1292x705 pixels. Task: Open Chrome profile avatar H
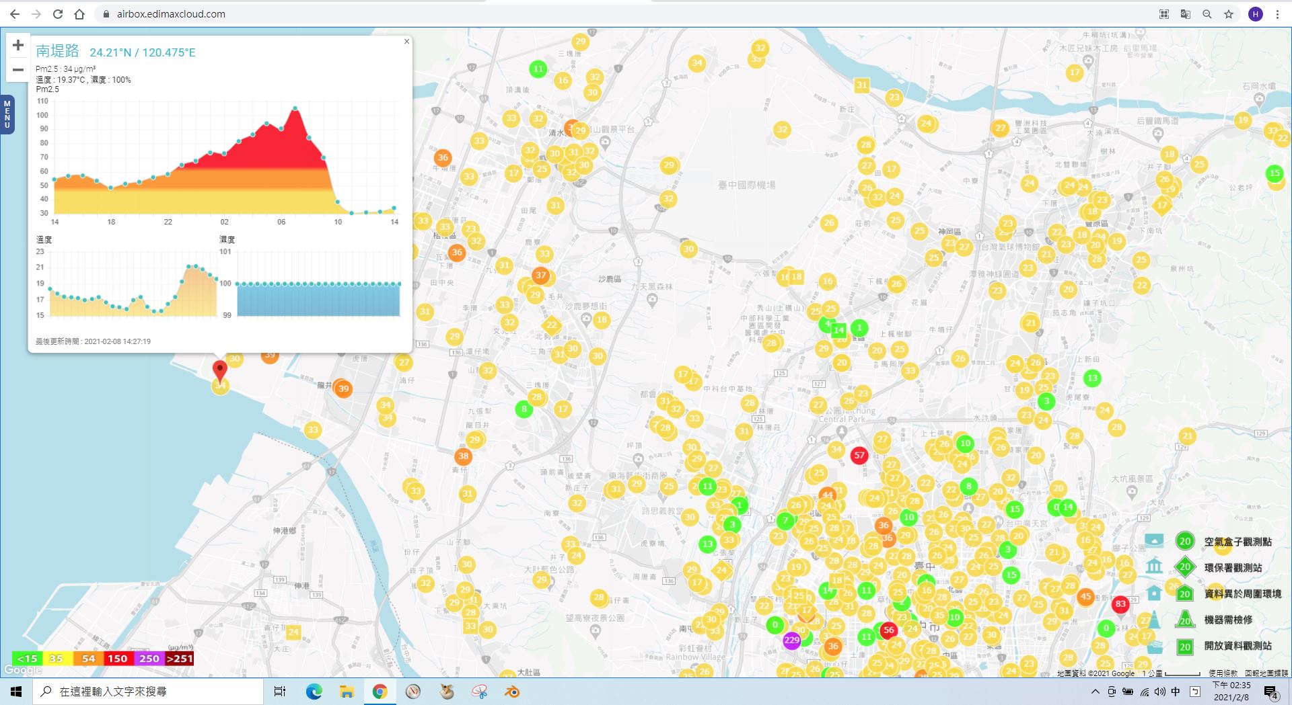click(1255, 14)
